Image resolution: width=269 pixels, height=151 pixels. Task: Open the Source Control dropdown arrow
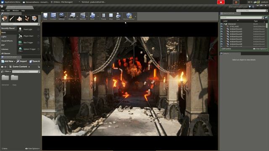(x=135, y=17)
